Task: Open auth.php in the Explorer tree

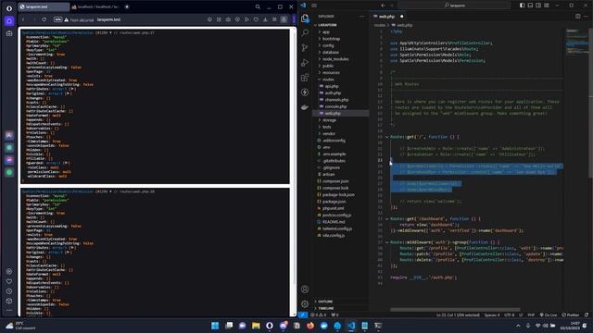Action: [x=333, y=92]
